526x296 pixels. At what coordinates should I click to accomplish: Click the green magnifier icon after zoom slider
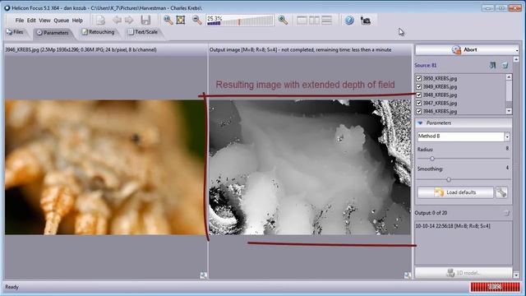pyautogui.click(x=283, y=20)
